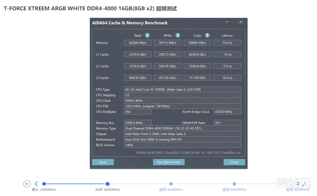This screenshot has width=317, height=196.
Task: Select L1 Cache latency 1.0 ns
Action: pyautogui.click(x=227, y=54)
